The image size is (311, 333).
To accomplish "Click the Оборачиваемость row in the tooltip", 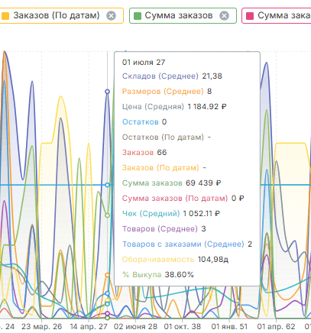I will pyautogui.click(x=175, y=260).
